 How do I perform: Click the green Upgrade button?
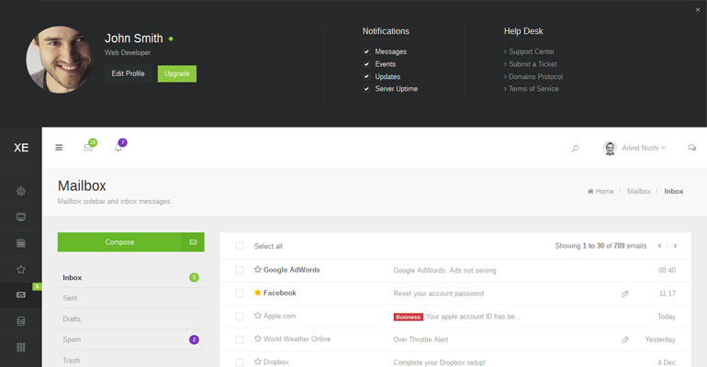tap(176, 73)
